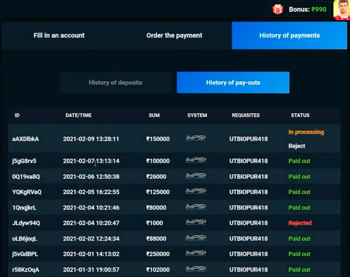Select the transaction ID aAXDlbkA

25,138
